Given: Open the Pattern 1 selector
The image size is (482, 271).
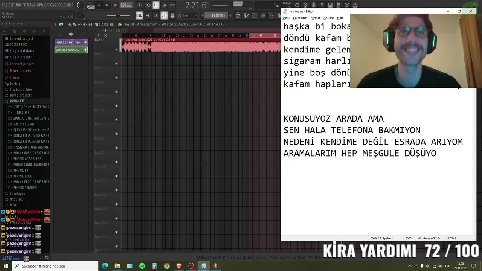Looking at the screenshot, I should [219, 15].
